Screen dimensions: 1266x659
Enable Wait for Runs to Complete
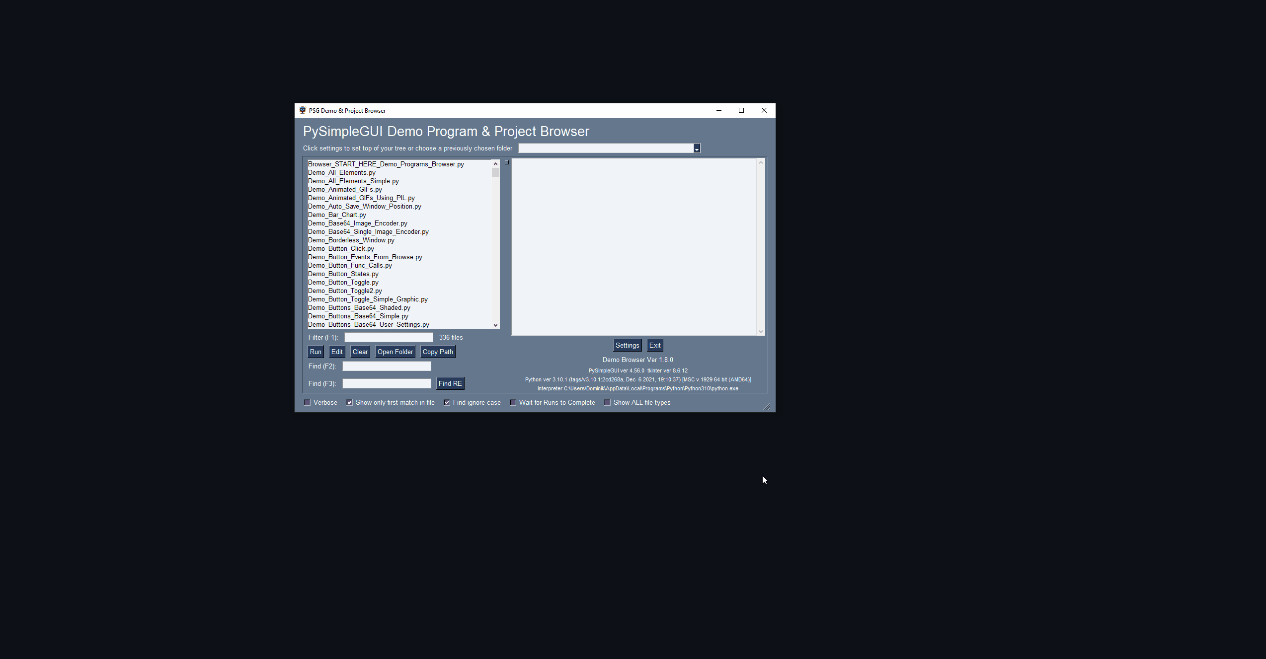coord(513,403)
